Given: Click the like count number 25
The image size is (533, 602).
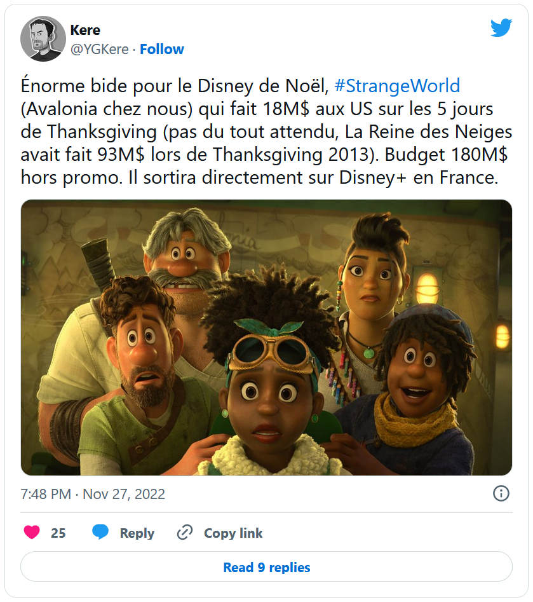Looking at the screenshot, I should pos(58,533).
